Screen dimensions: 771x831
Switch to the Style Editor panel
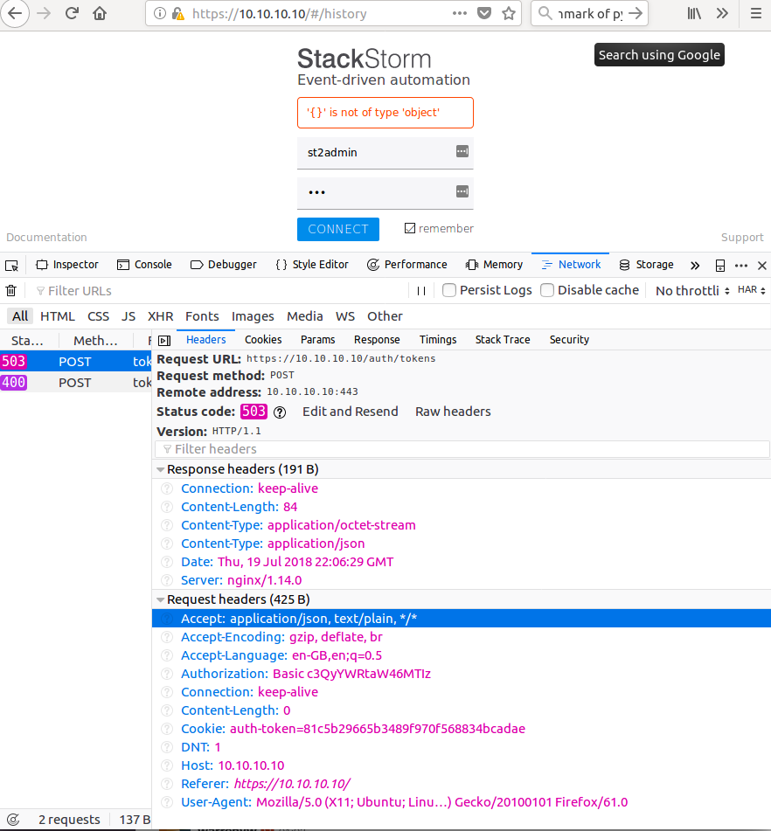coord(312,264)
